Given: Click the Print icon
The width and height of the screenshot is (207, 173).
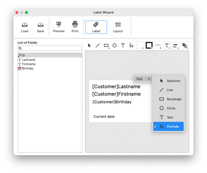Looking at the screenshot, I should point(75,27).
